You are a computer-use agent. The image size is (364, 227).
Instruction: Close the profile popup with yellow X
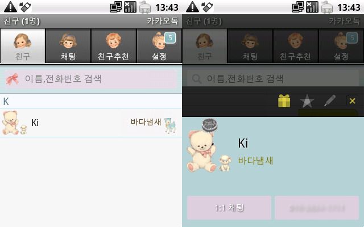tap(352, 101)
